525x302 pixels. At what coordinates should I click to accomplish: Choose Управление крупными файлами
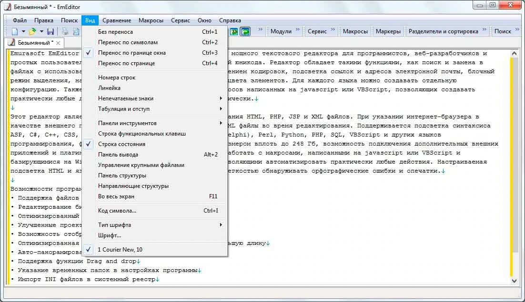[155, 165]
